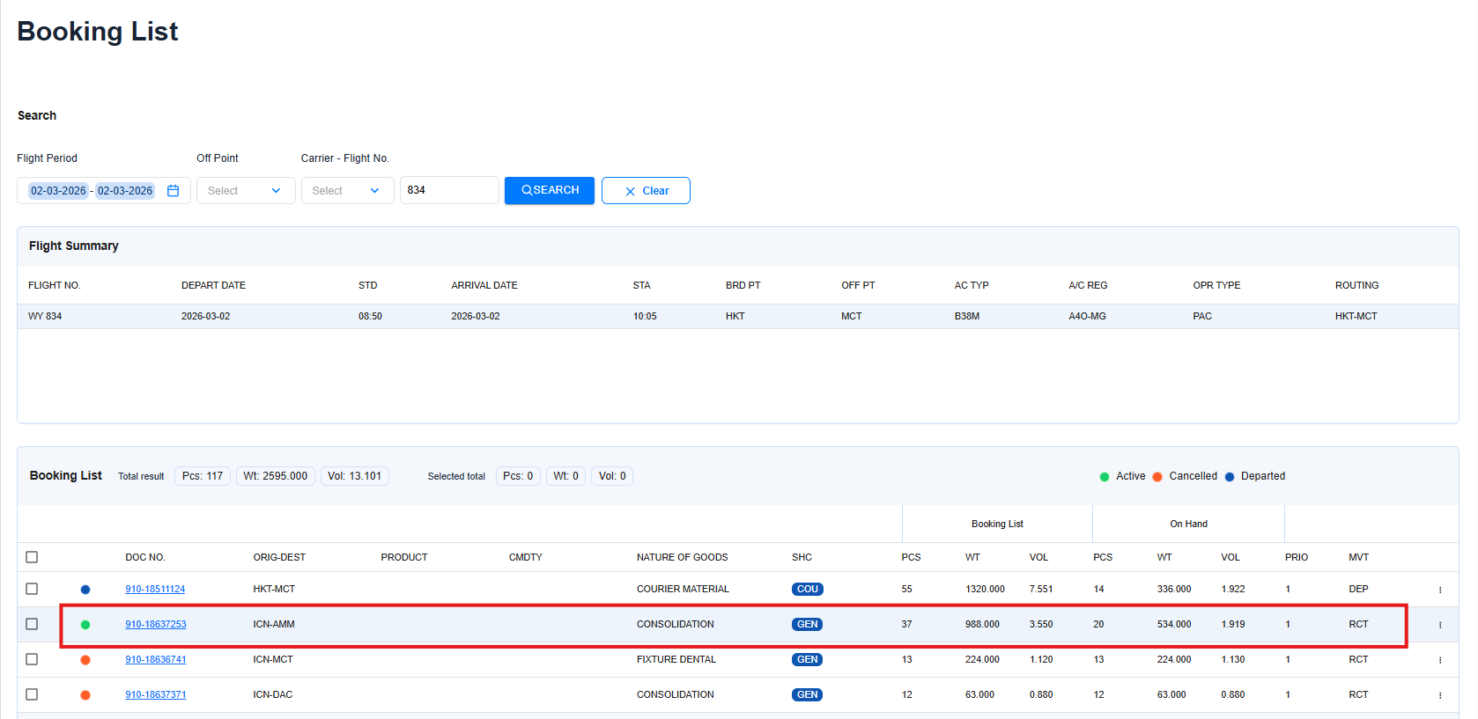This screenshot has height=719, width=1478.
Task: Click the calendar icon in Flight Period
Action: point(173,191)
